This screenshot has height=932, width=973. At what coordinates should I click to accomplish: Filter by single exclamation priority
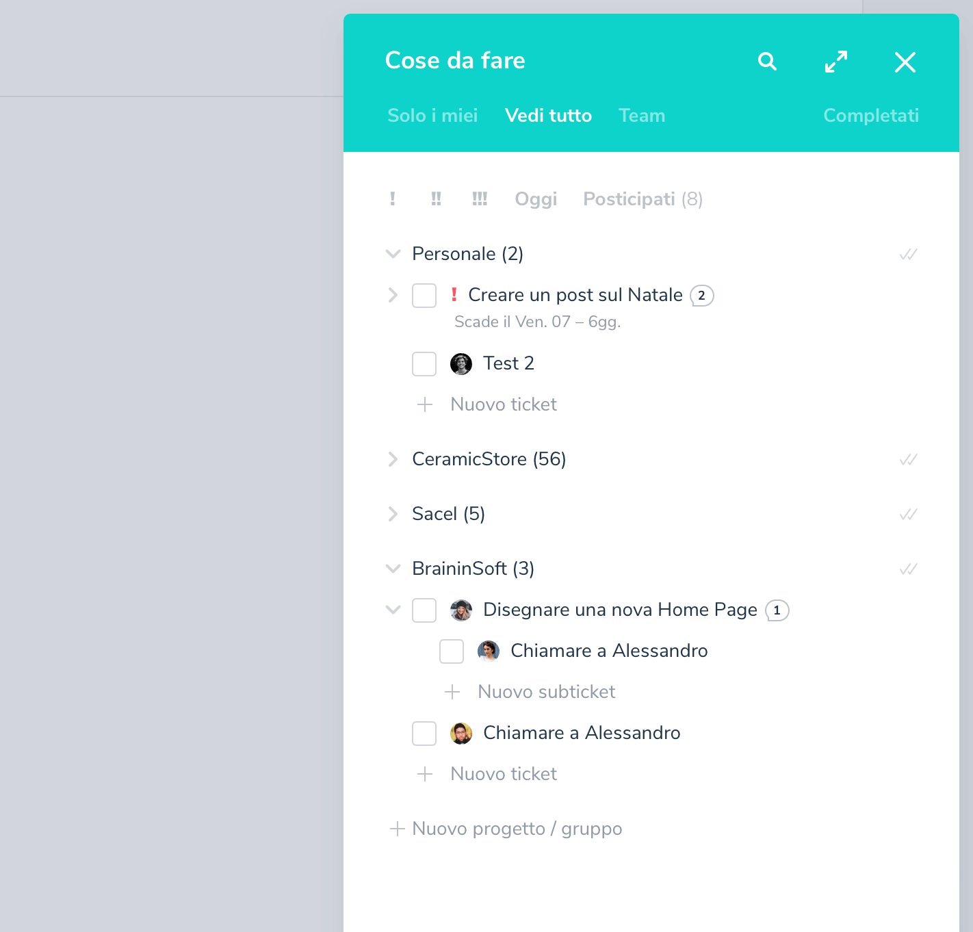[392, 199]
